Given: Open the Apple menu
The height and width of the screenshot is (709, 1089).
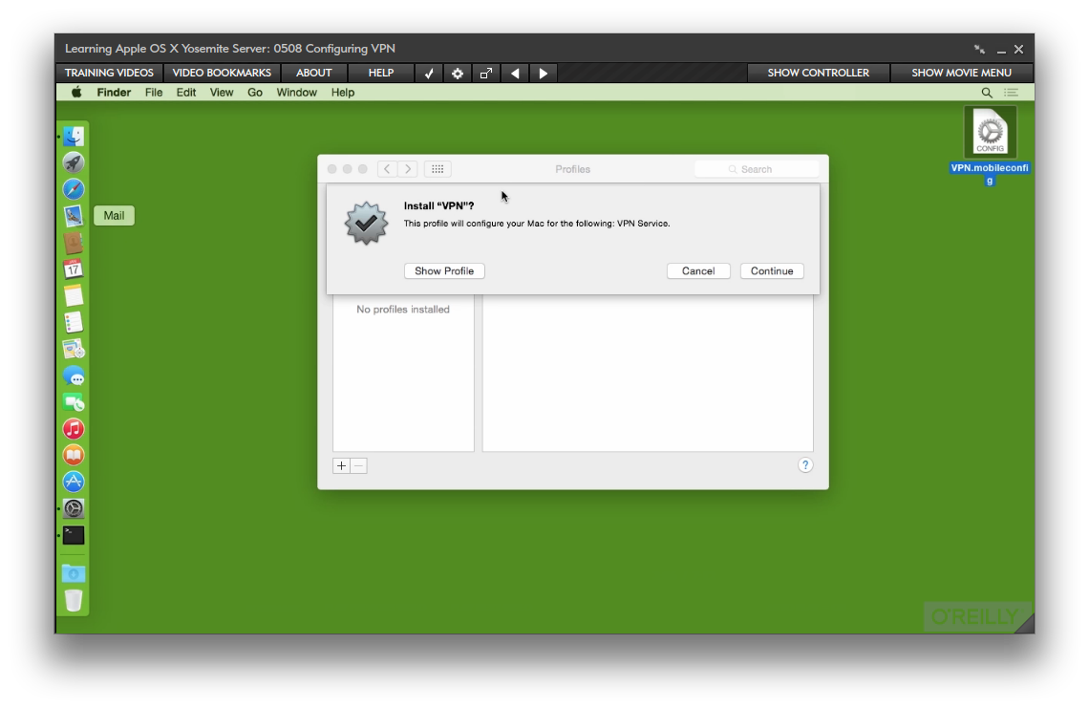Looking at the screenshot, I should (x=76, y=93).
